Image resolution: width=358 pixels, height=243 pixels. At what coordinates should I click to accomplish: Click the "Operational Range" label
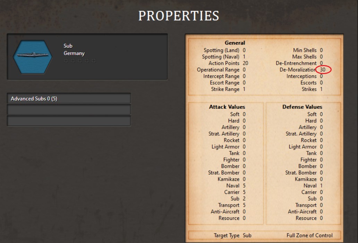(218, 70)
